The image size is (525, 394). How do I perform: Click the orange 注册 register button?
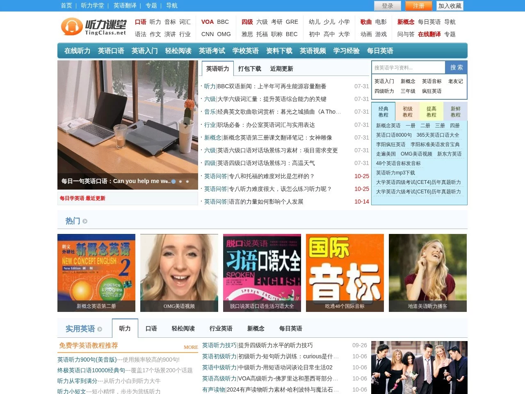(418, 6)
